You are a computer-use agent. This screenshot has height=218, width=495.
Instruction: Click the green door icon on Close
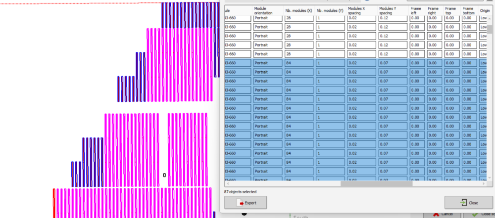coord(463,203)
